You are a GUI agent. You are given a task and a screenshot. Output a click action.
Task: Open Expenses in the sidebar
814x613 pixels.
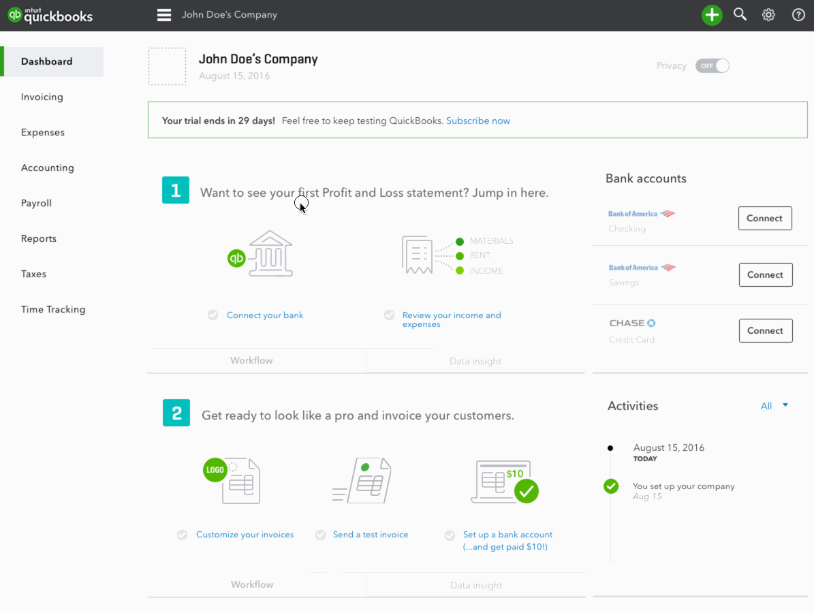click(42, 132)
